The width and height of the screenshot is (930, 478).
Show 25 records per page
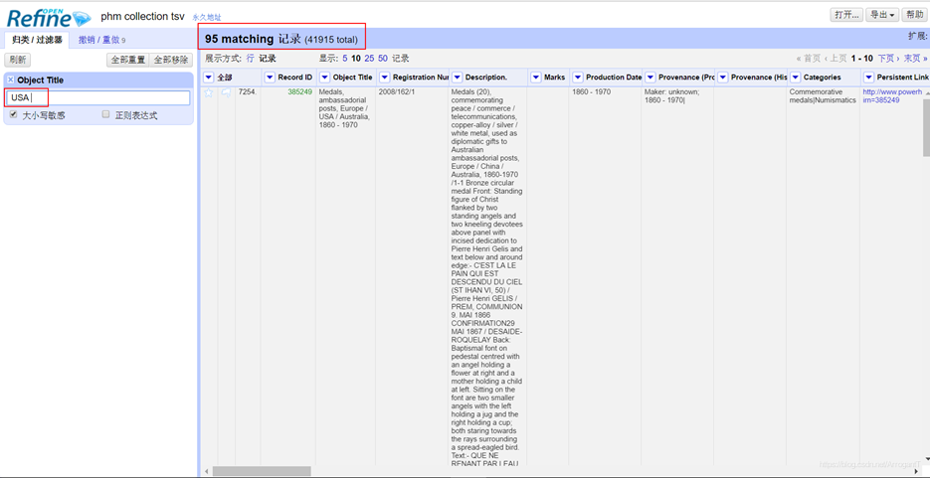point(369,59)
